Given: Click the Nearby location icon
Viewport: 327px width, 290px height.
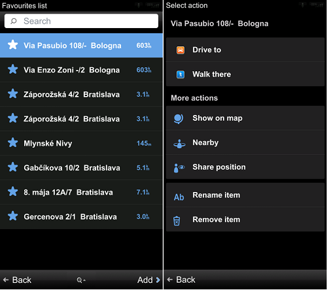Looking at the screenshot, I should click(x=179, y=144).
